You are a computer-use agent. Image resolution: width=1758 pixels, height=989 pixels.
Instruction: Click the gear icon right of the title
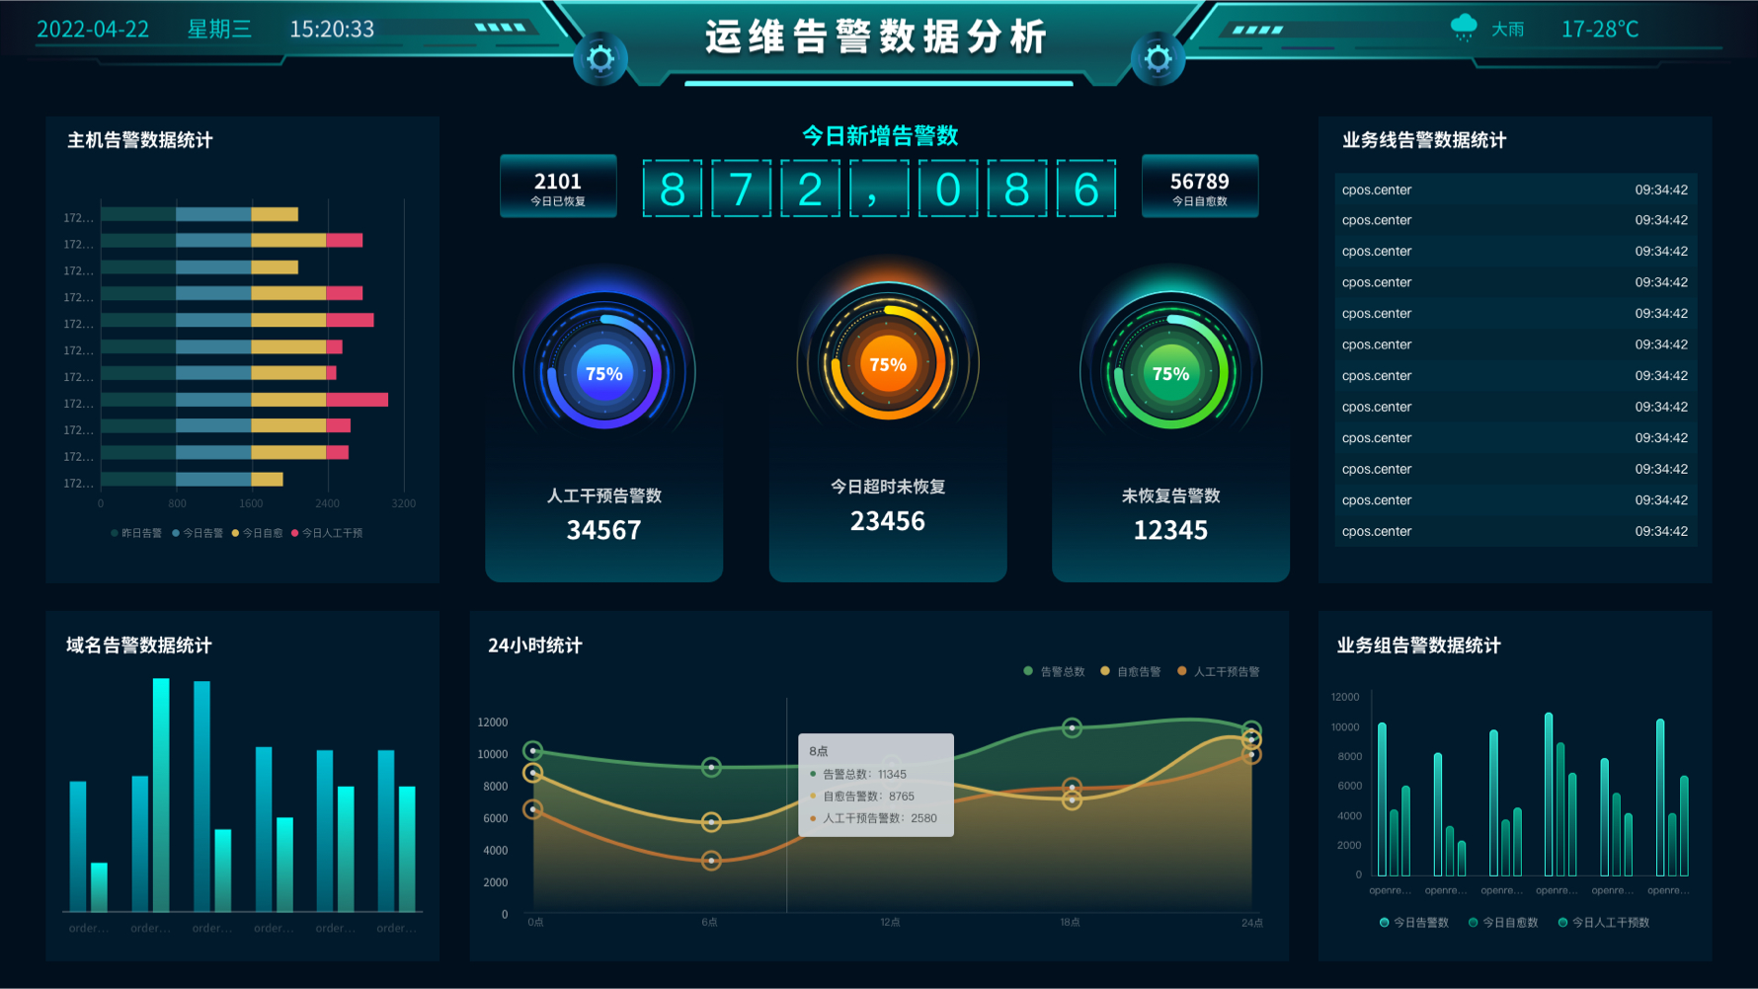click(1158, 59)
